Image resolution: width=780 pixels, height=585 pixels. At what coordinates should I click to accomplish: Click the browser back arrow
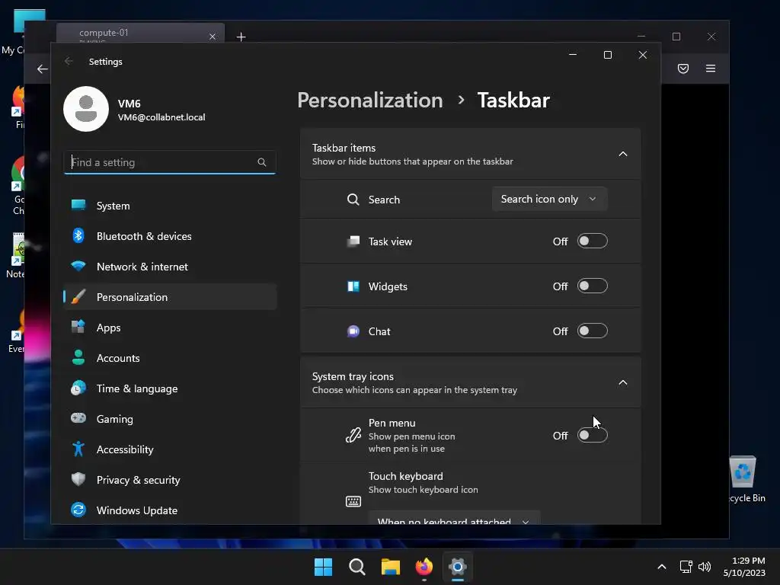pyautogui.click(x=43, y=69)
